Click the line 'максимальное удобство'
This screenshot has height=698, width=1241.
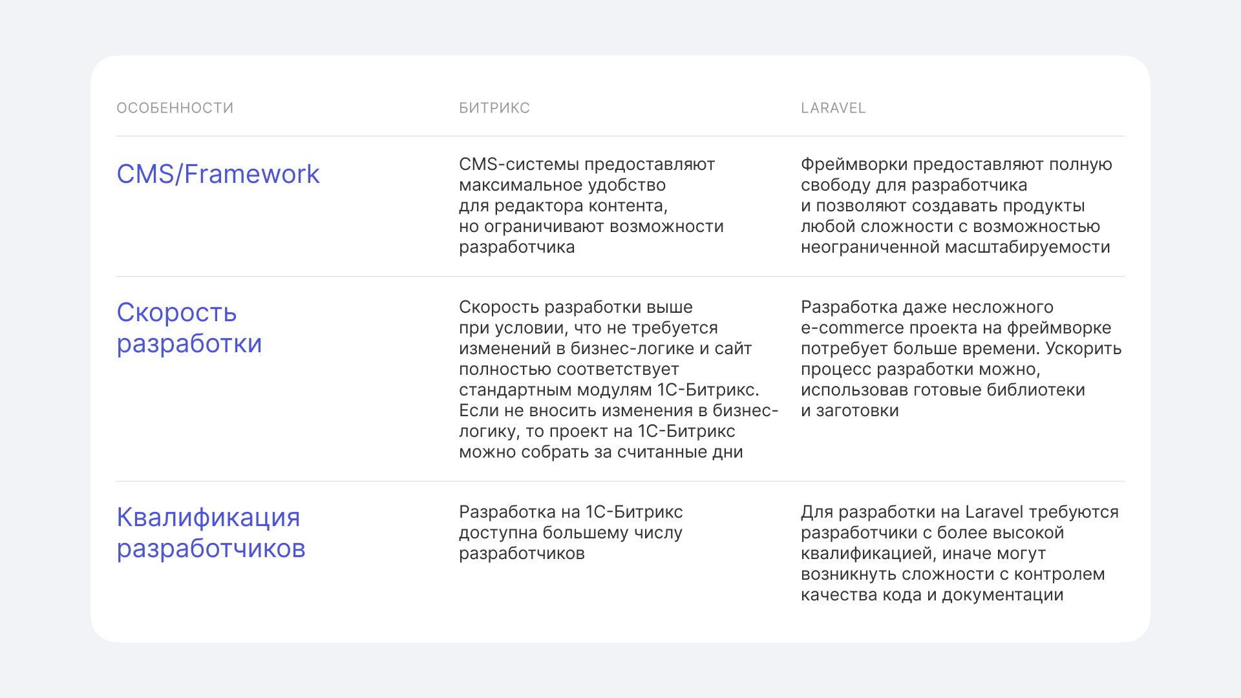562,185
